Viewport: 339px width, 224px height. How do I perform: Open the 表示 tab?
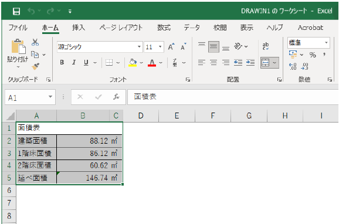click(x=246, y=28)
